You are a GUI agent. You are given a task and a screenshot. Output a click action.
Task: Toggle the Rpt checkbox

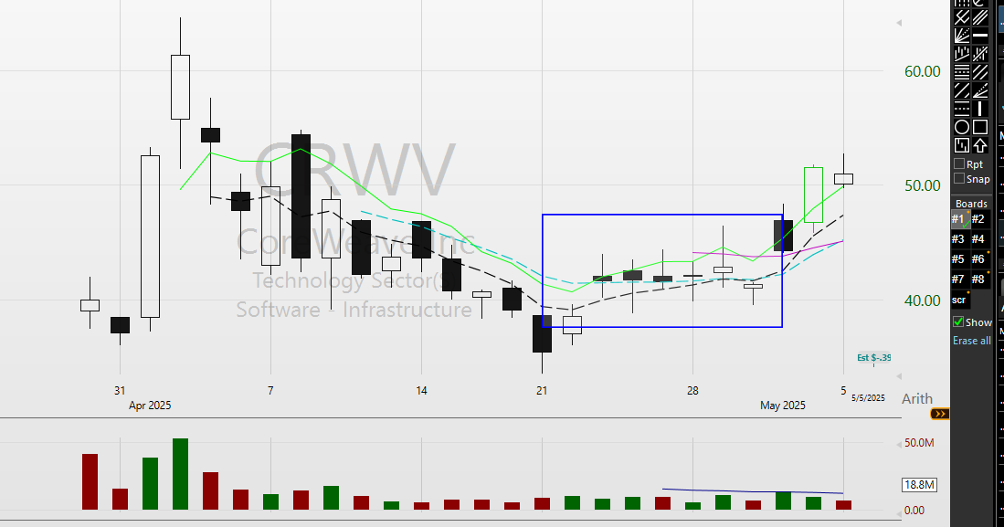click(959, 163)
